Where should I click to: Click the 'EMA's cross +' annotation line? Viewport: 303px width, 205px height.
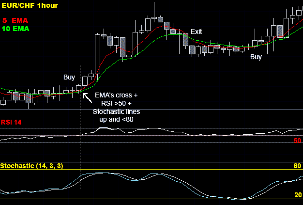point(116,95)
